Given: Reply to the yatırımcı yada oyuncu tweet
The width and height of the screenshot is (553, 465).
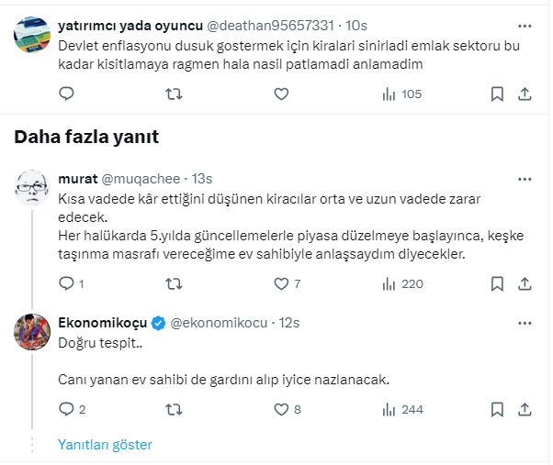Looking at the screenshot, I should point(66,94).
